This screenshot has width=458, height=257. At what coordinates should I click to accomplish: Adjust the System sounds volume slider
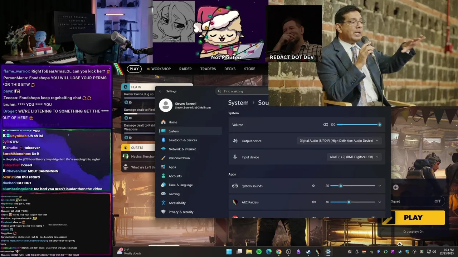[x=353, y=186]
